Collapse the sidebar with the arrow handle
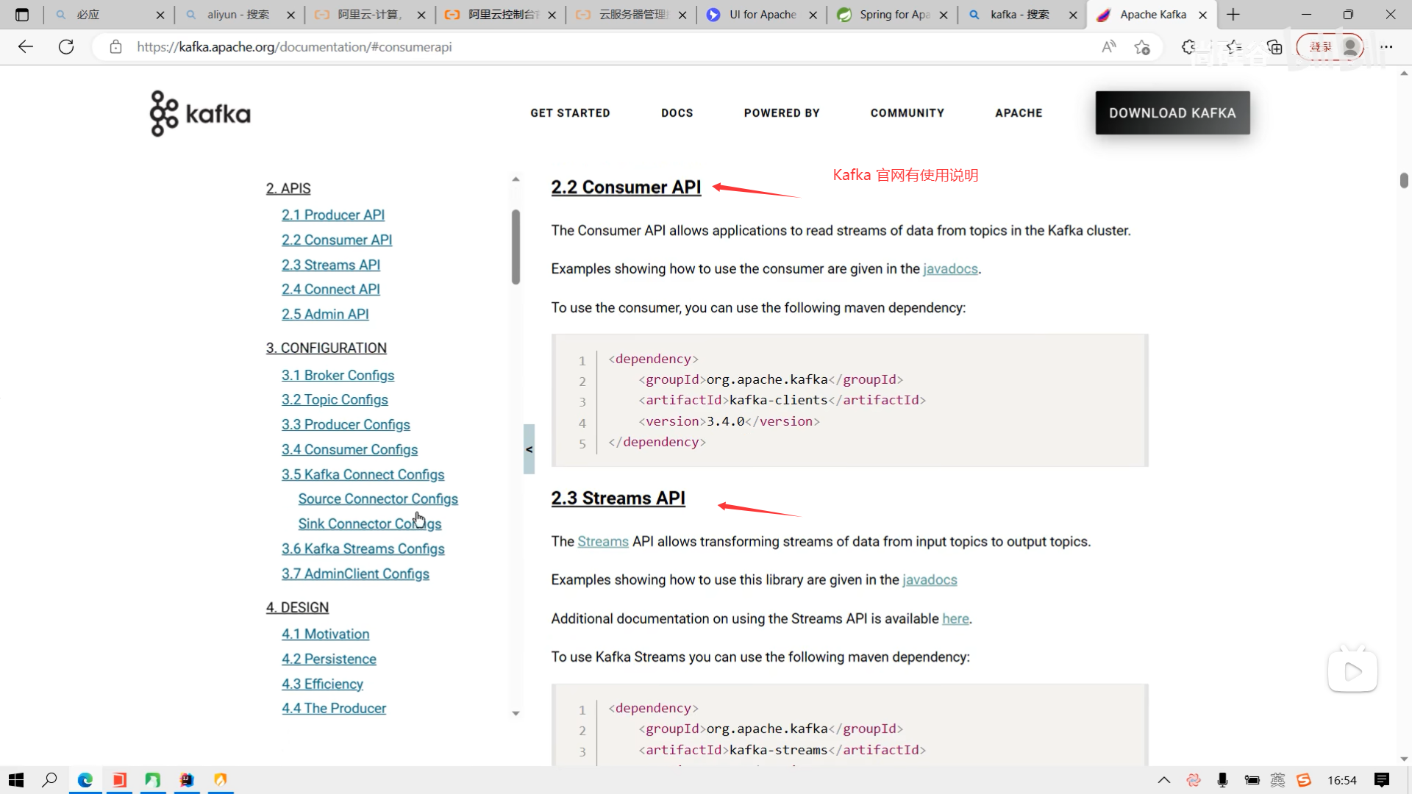This screenshot has width=1412, height=794. tap(529, 449)
